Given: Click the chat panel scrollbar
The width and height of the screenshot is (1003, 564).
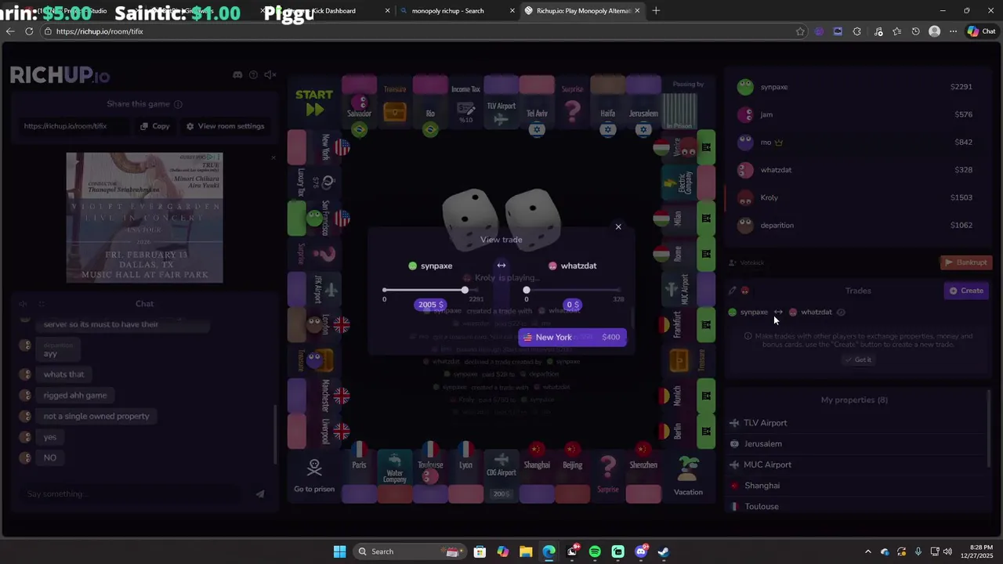Looking at the screenshot, I should pyautogui.click(x=275, y=435).
